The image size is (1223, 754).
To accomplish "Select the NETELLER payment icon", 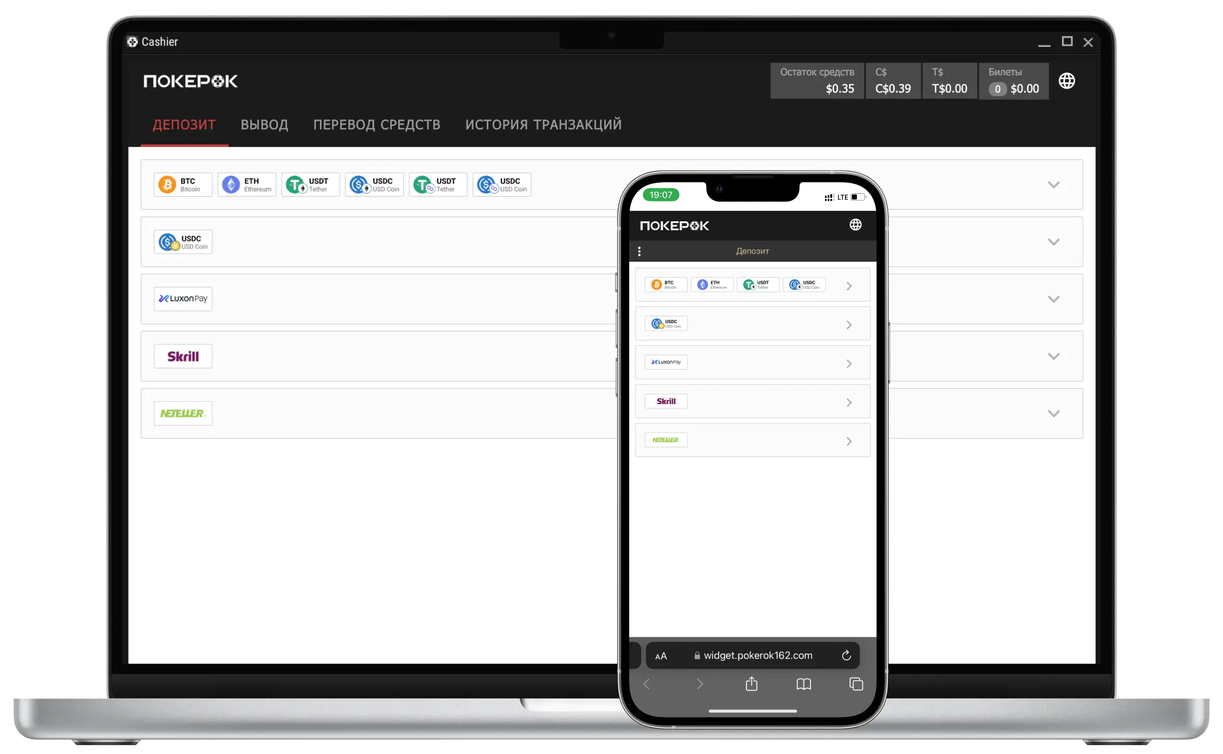I will point(183,413).
